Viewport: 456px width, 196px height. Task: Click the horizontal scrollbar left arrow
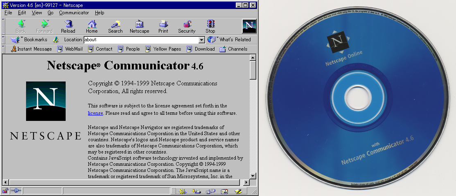(x=5, y=183)
